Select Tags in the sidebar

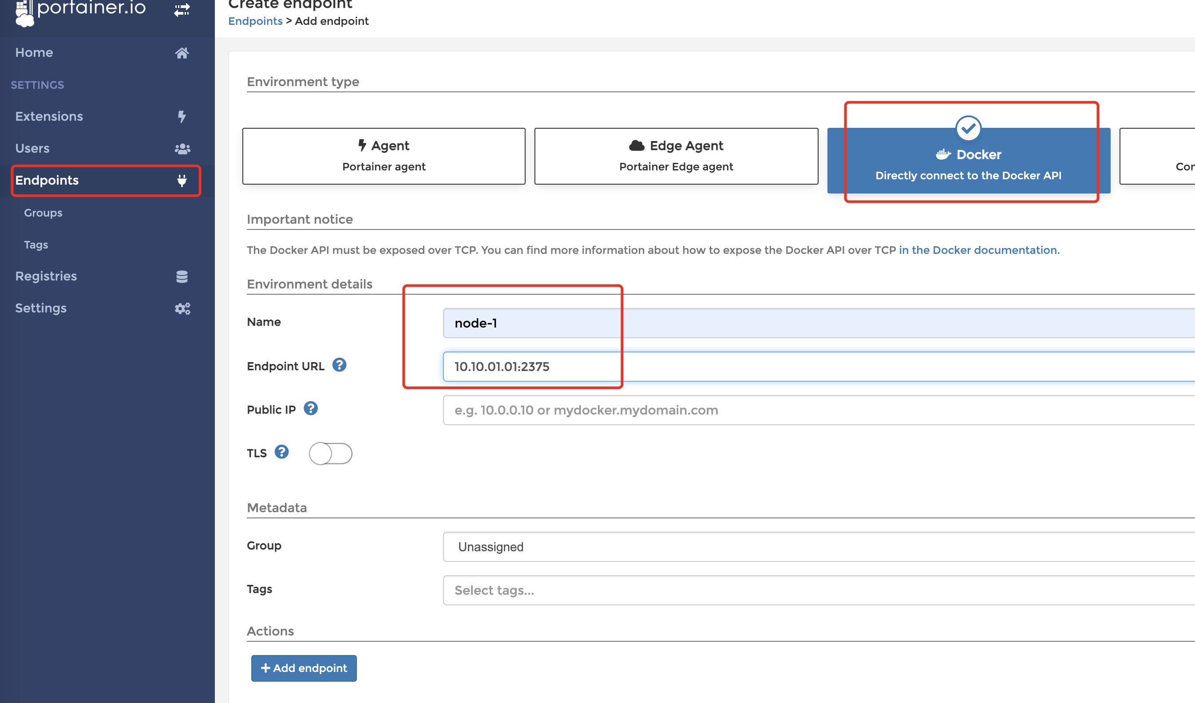click(36, 245)
